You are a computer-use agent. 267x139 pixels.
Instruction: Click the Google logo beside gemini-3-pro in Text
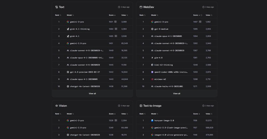click(68, 22)
